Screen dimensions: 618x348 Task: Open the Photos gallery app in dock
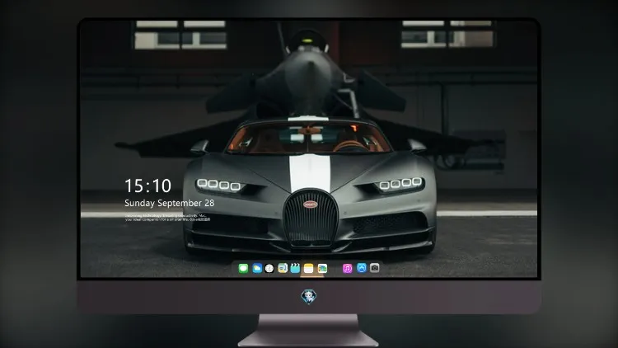click(322, 268)
